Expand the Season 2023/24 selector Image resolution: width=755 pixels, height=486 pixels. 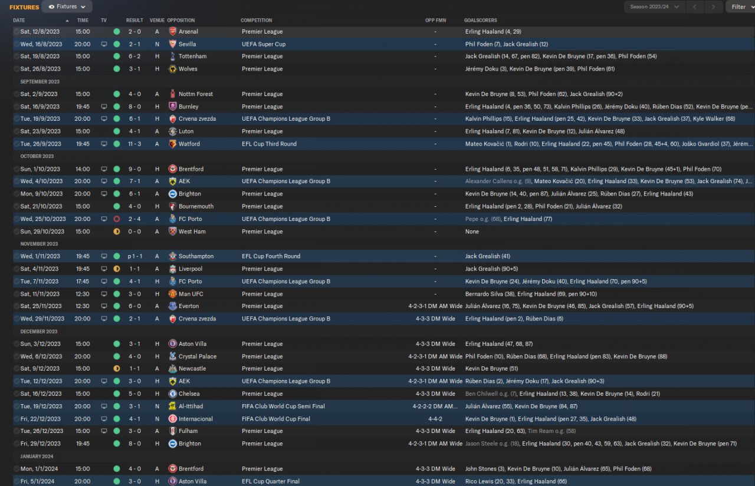pyautogui.click(x=654, y=7)
